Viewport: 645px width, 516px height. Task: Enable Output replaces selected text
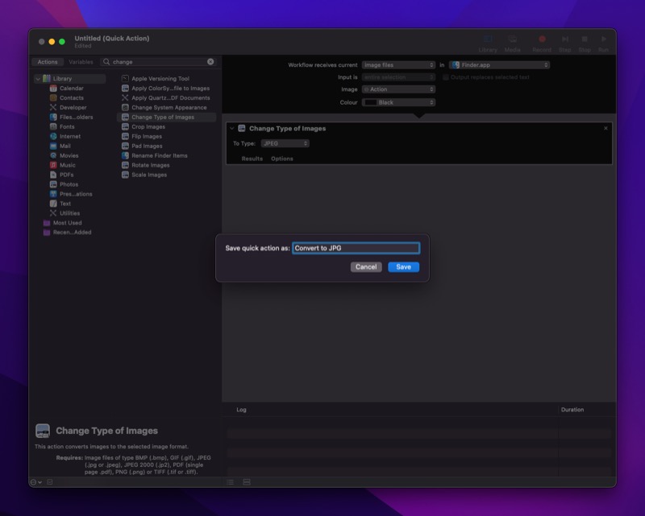[446, 76]
